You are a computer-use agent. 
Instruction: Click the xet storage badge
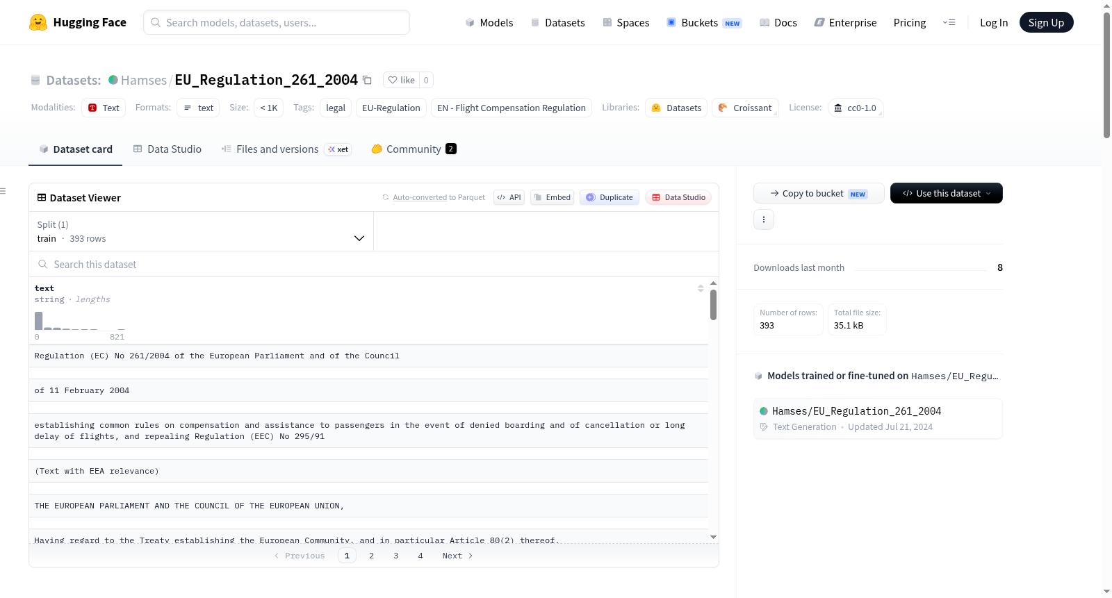338,149
